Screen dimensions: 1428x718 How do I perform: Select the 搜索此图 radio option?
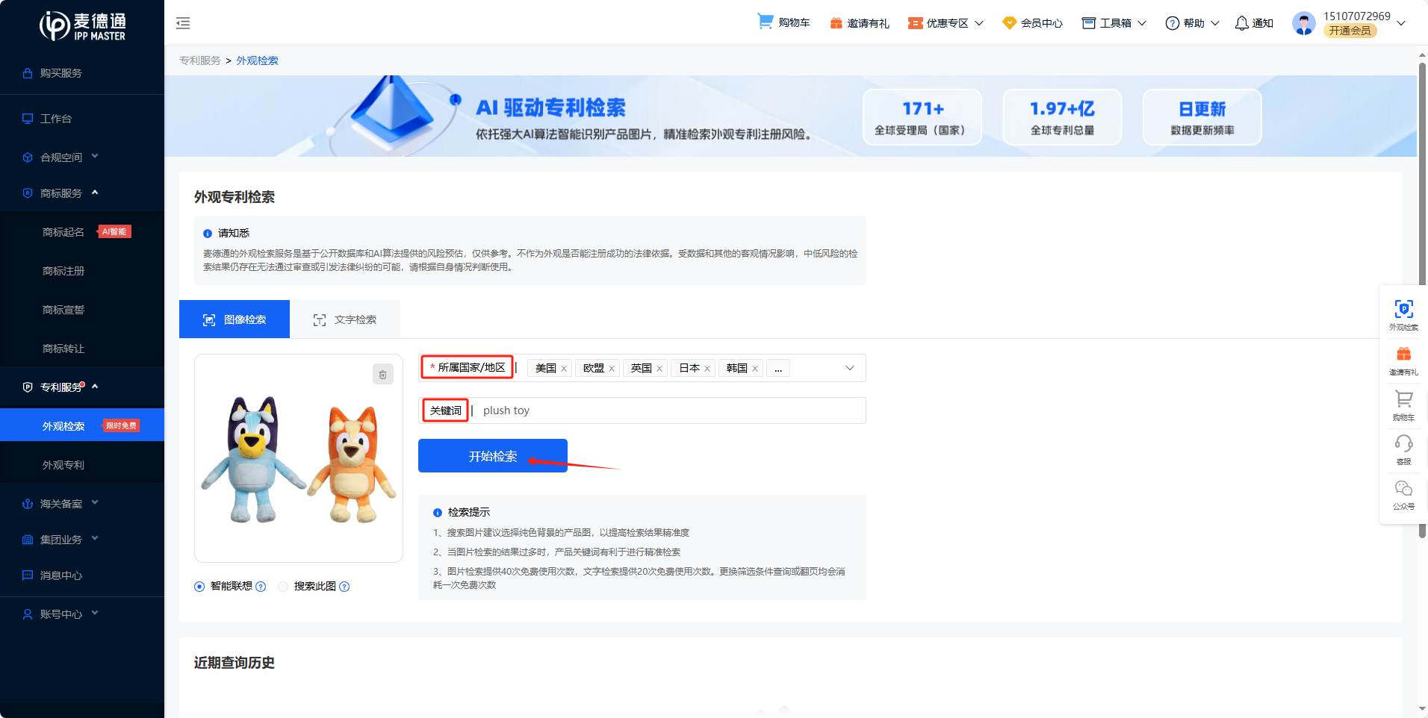pyautogui.click(x=283, y=587)
